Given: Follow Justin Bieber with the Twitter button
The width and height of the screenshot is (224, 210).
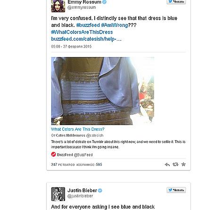Looking at the screenshot, I should [176, 190].
